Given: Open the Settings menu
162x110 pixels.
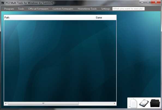Looking at the screenshot, I should coord(106,9).
